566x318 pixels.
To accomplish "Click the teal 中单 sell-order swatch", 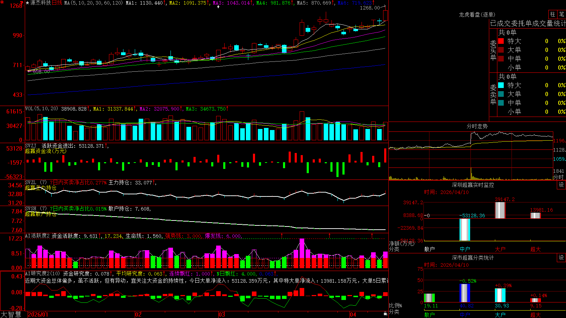I will pyautogui.click(x=501, y=102).
